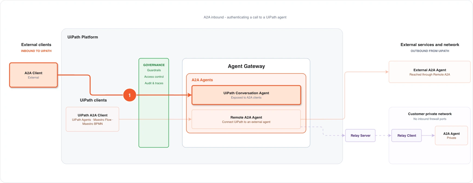
Task: Click the INBOUND TO UIPATH label
Action: click(36, 51)
